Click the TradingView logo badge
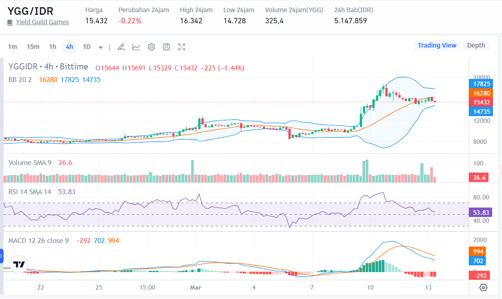 [x=19, y=264]
